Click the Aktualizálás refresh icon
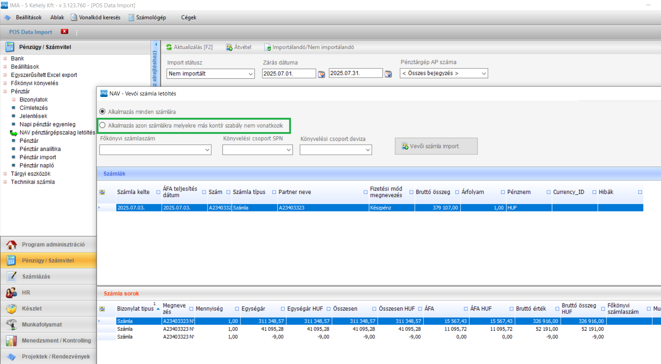 tap(169, 47)
